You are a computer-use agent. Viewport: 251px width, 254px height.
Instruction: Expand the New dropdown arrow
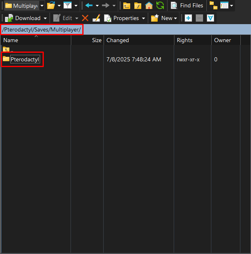(176, 18)
